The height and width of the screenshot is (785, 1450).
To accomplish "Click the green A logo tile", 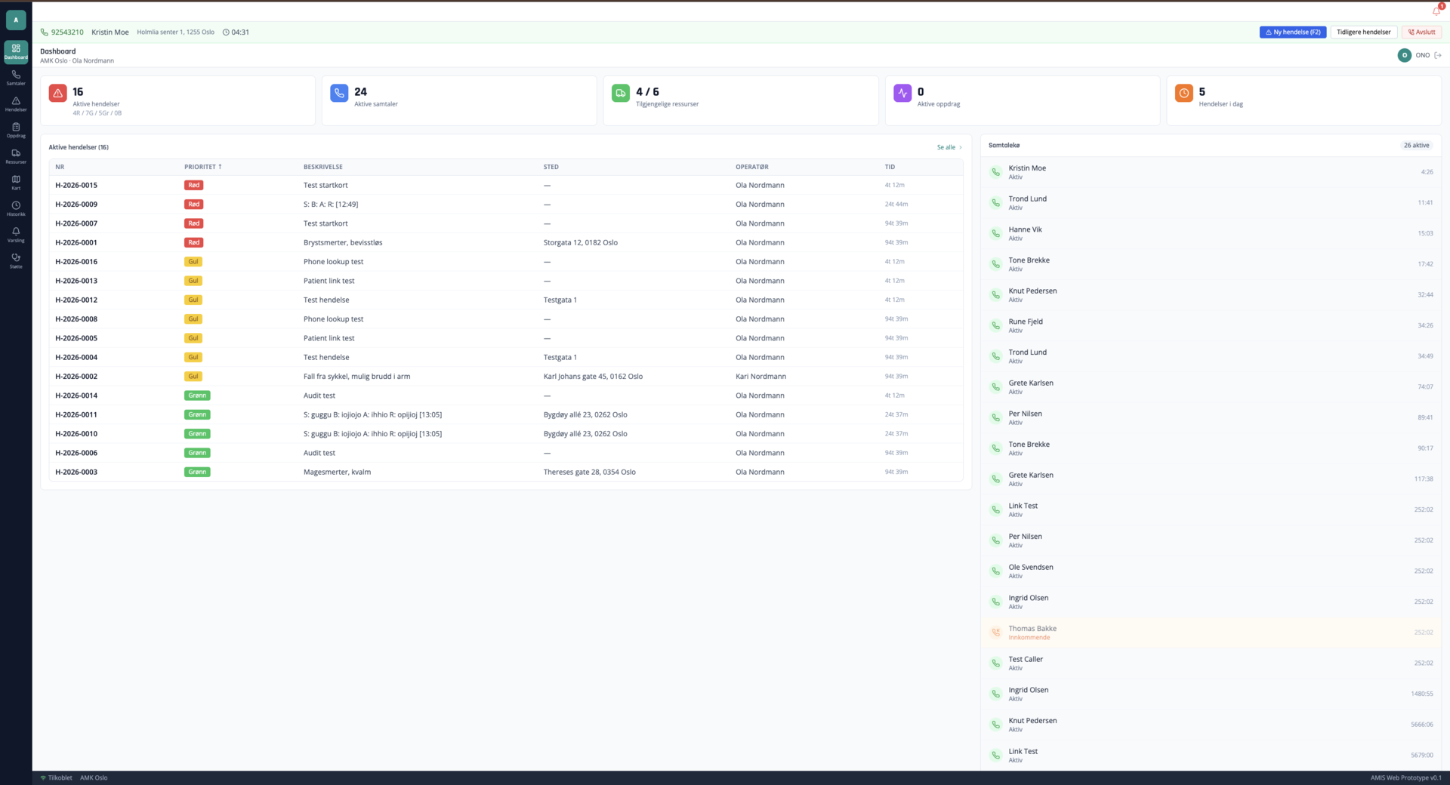I will [16, 20].
